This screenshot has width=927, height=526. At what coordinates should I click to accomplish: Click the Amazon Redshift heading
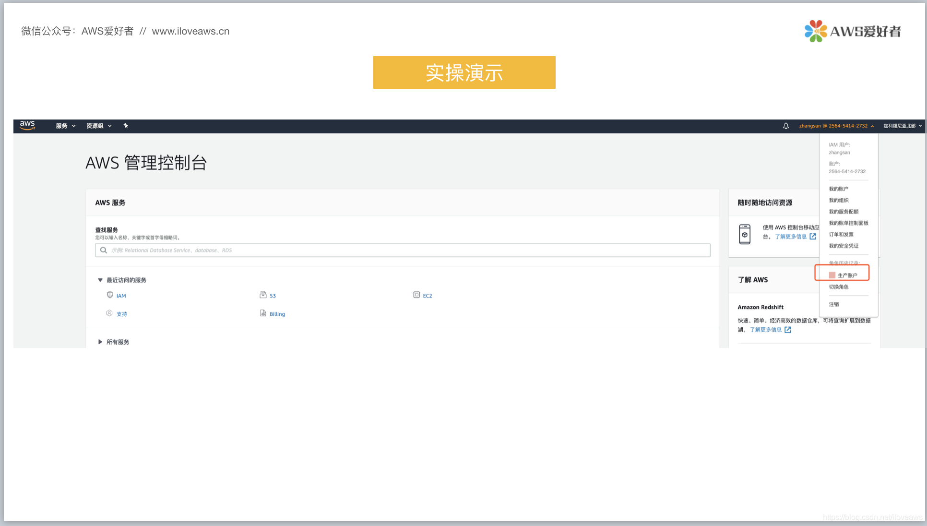point(761,307)
